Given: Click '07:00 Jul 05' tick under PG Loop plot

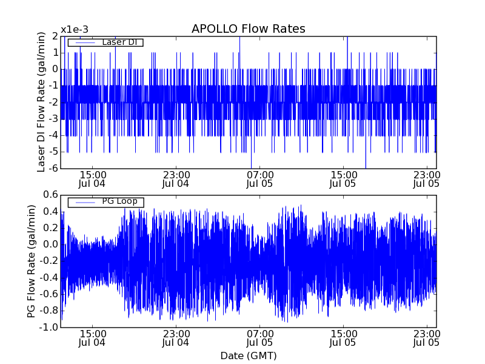Looking at the screenshot, I should point(259,339).
